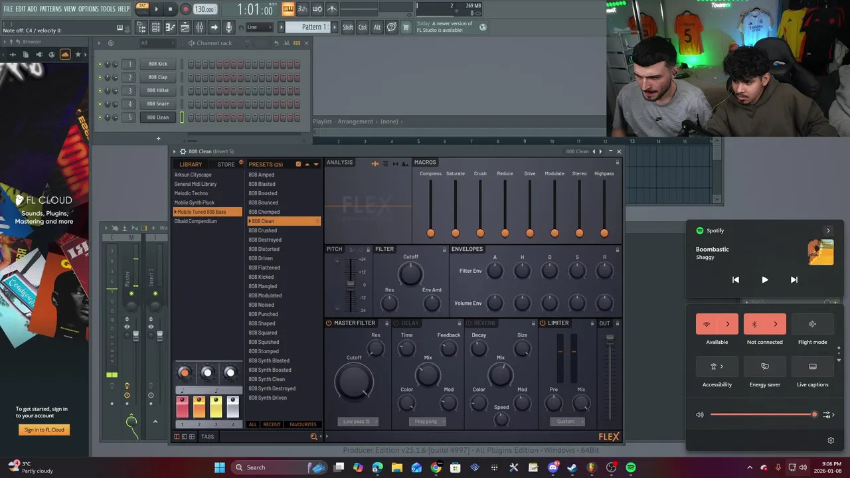Viewport: 850px width, 478px height.
Task: Open FLEX plugin gear options icon
Action: tap(183, 151)
